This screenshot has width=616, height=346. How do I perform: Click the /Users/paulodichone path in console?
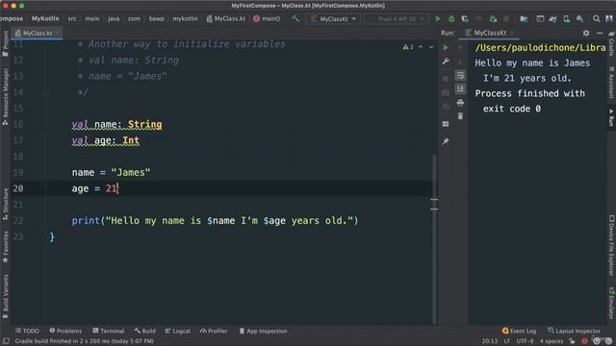(x=540, y=48)
